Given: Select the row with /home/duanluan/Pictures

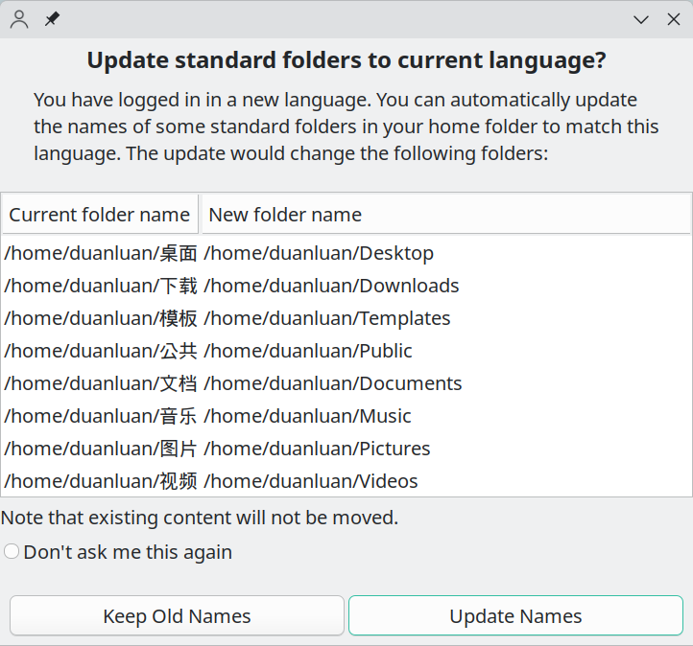Looking at the screenshot, I should (x=346, y=449).
